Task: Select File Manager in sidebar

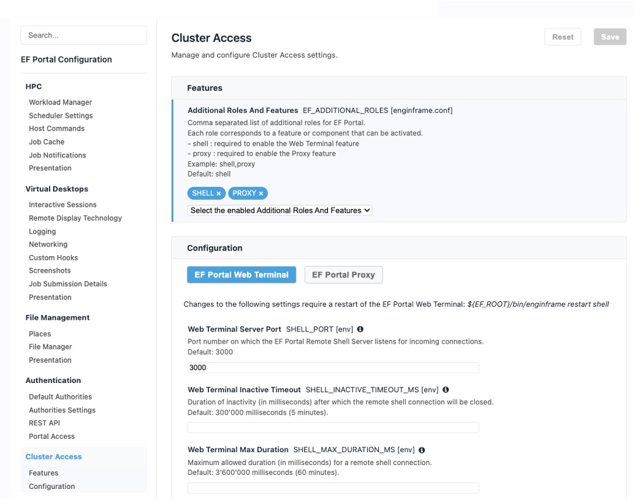Action: [x=50, y=347]
